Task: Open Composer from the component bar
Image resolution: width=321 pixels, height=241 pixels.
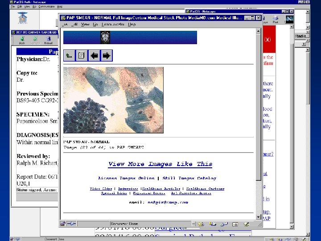Action: (247, 224)
